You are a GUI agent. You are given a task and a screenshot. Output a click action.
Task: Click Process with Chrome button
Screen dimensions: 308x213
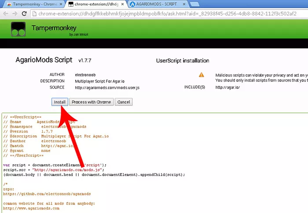tap(92, 102)
